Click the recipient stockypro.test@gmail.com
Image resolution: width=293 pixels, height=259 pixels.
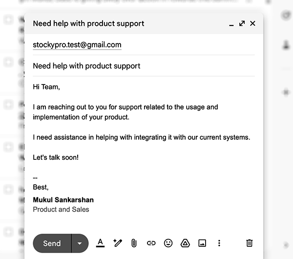point(77,45)
